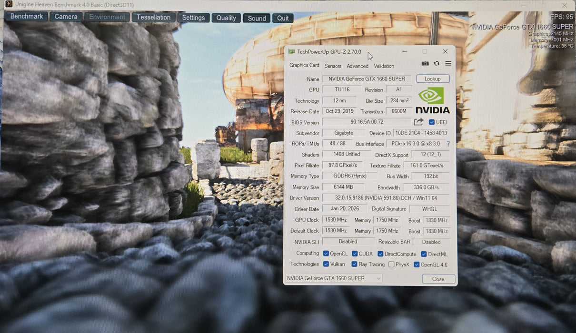This screenshot has height=333, width=576.
Task: Click the ROPs/TMUs value 48 / 88
Action: [337, 144]
